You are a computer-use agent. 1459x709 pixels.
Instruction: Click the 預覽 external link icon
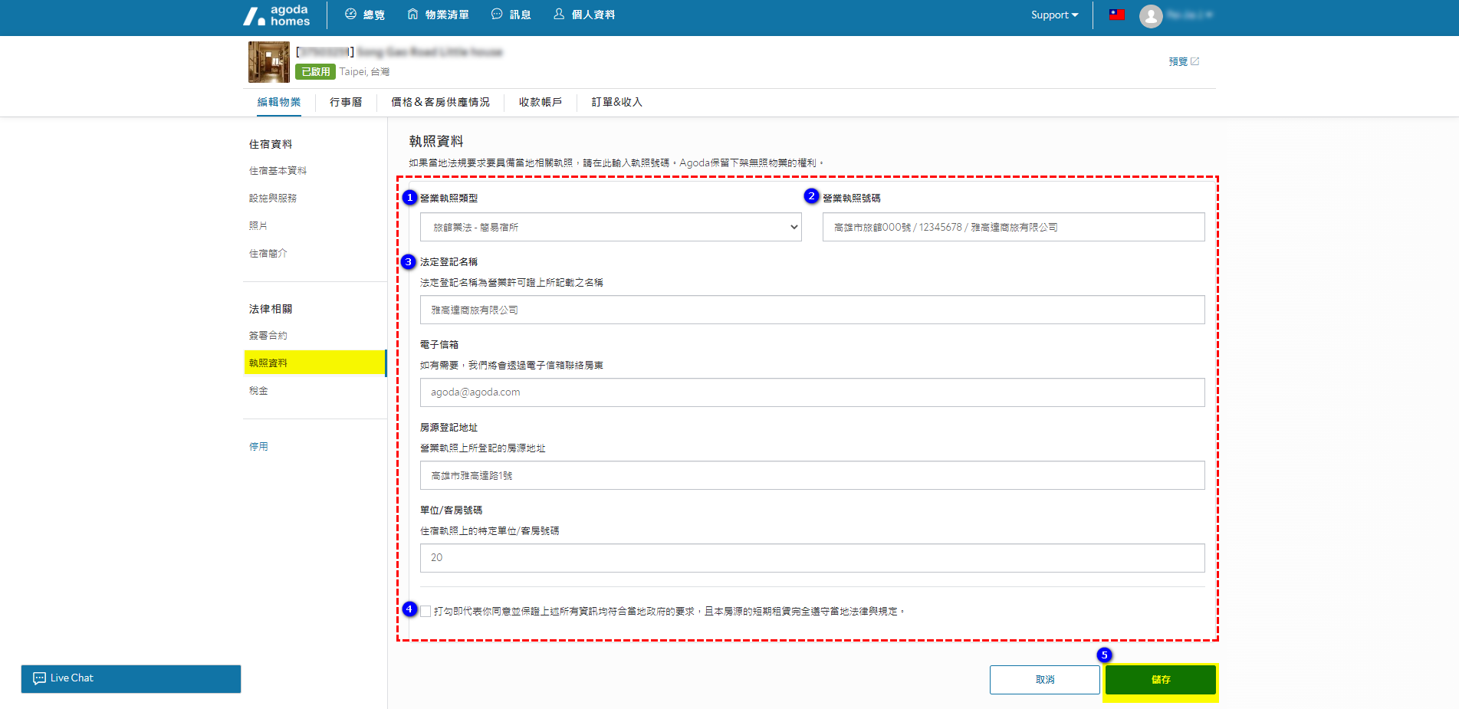click(x=1194, y=61)
